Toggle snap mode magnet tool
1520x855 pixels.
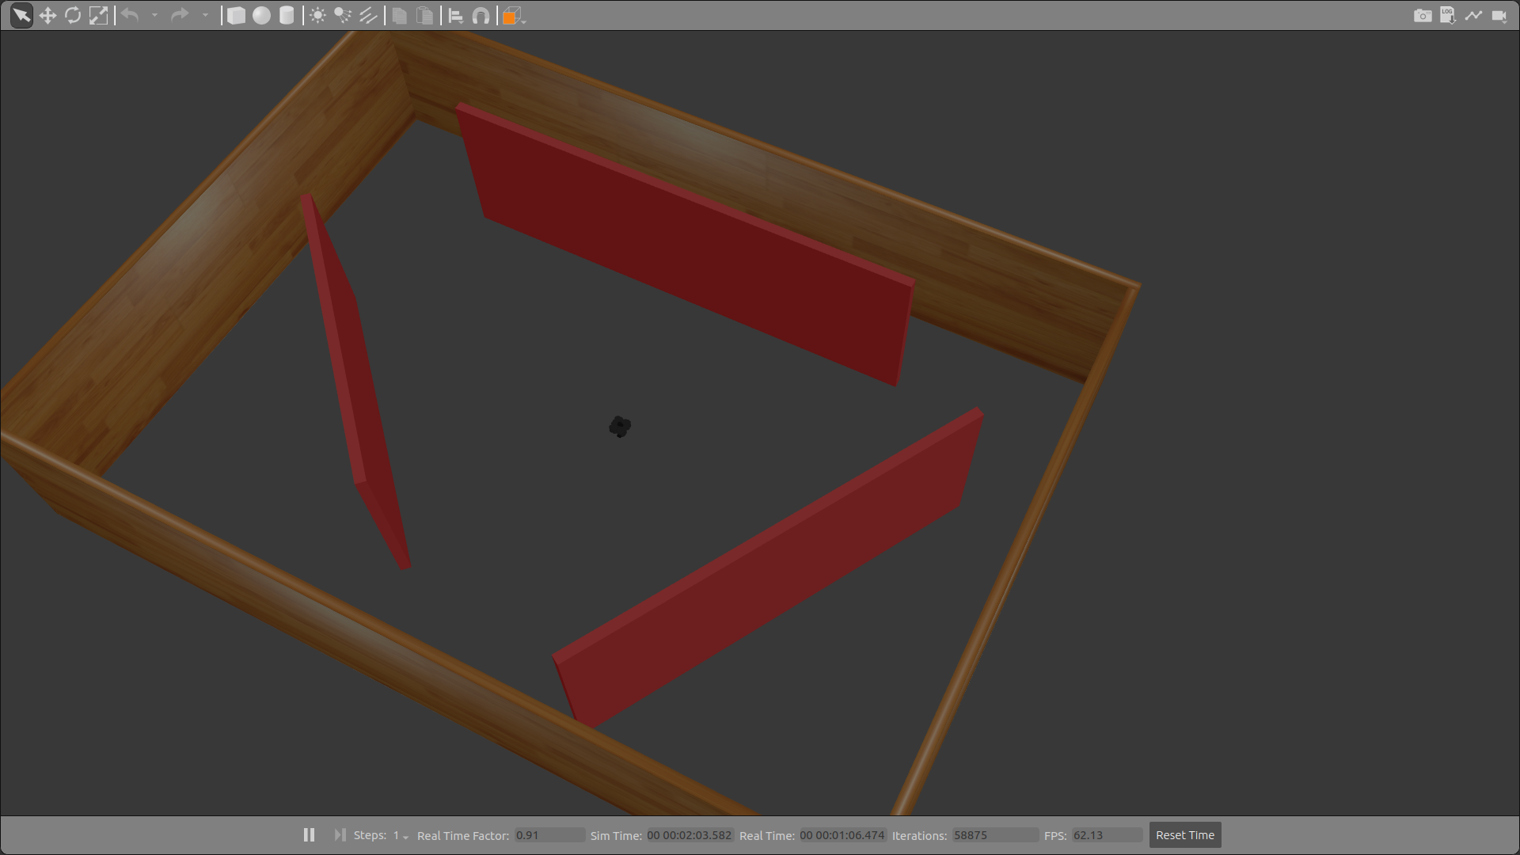pyautogui.click(x=481, y=16)
